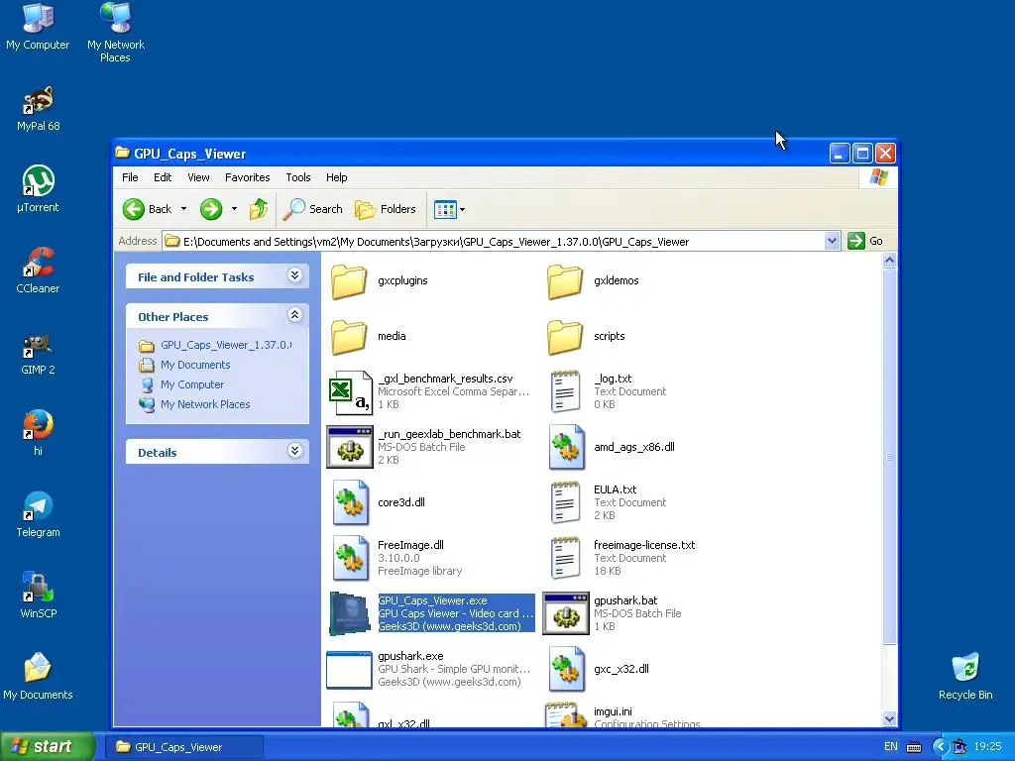Screen dimensions: 1015x761
Task: Open the Favorites menu
Action: (x=247, y=177)
